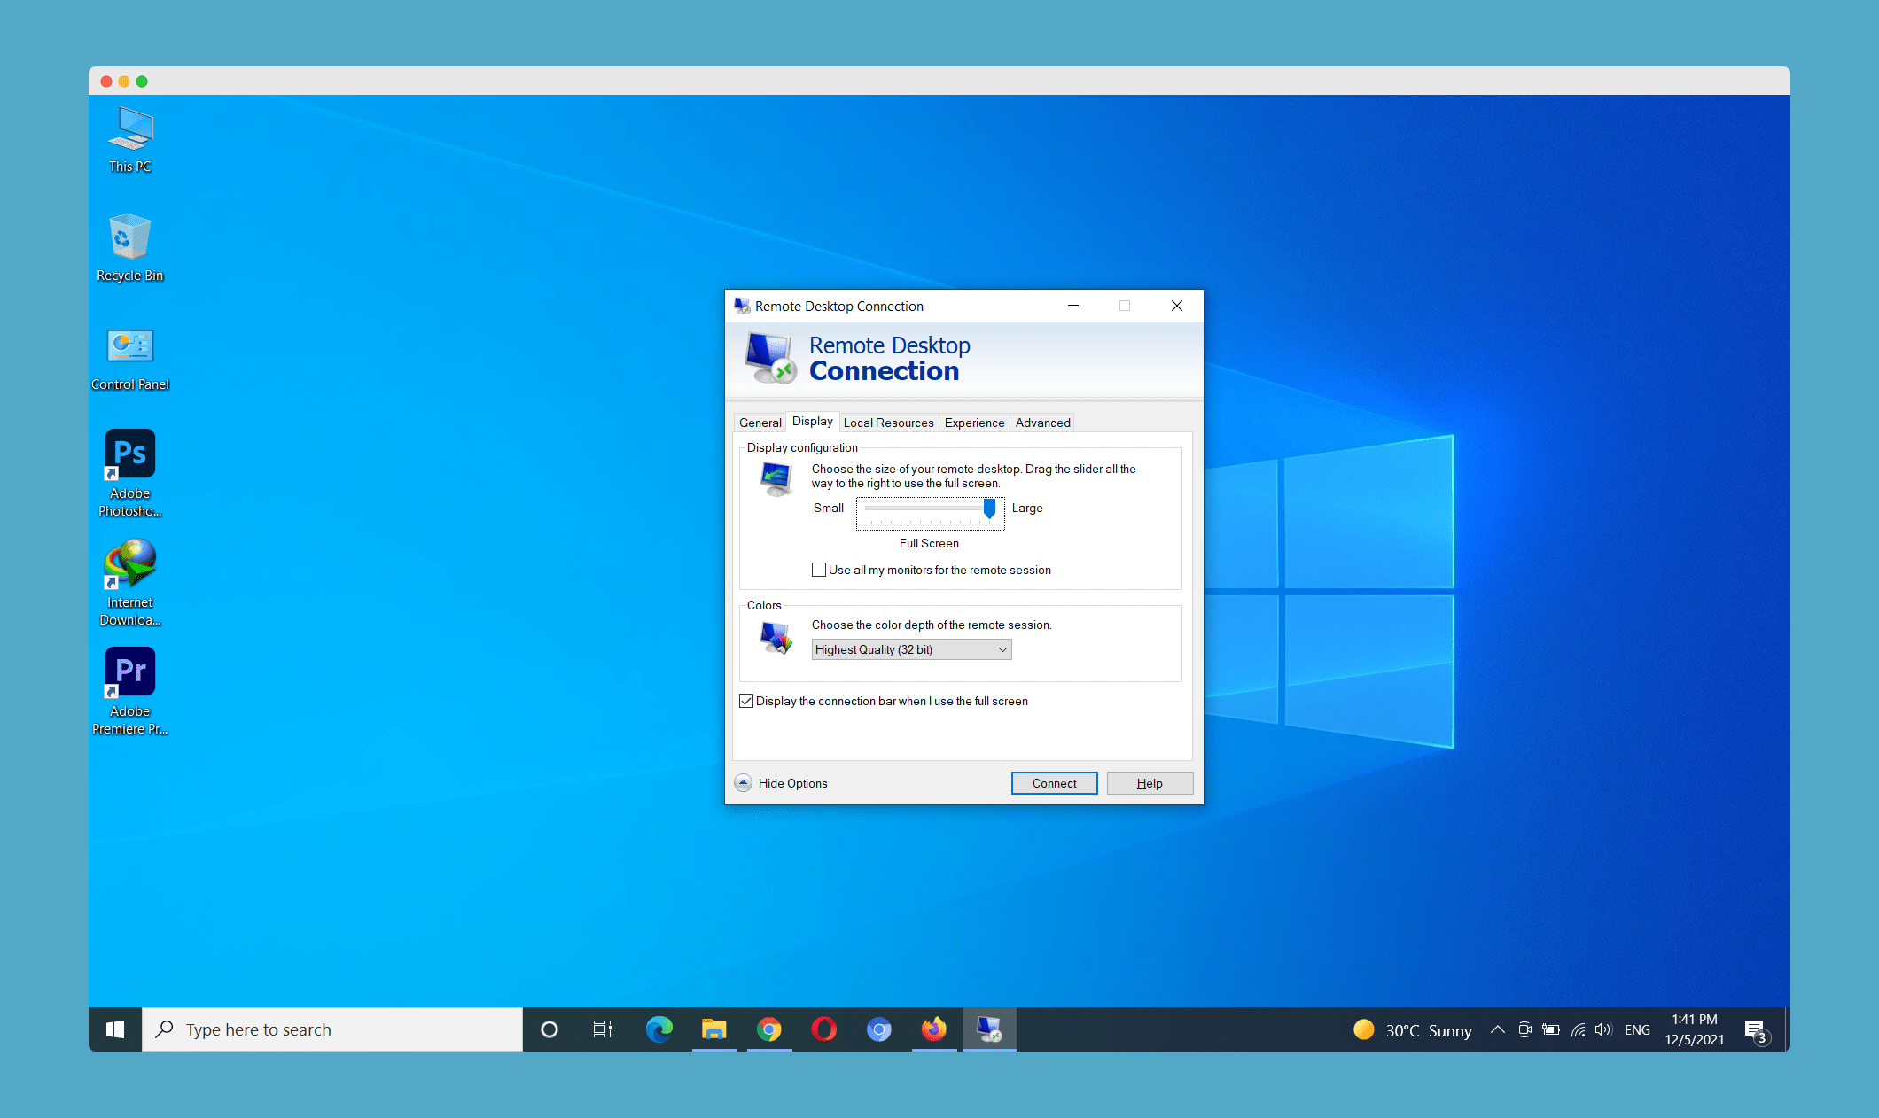The height and width of the screenshot is (1118, 1879).
Task: Expand the color depth dropdown
Action: click(x=911, y=649)
